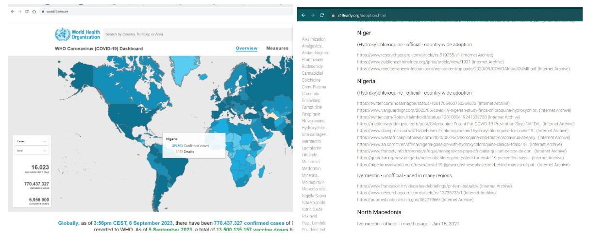
Task: Click the Globally link below the map
Action: [x=68, y=223]
